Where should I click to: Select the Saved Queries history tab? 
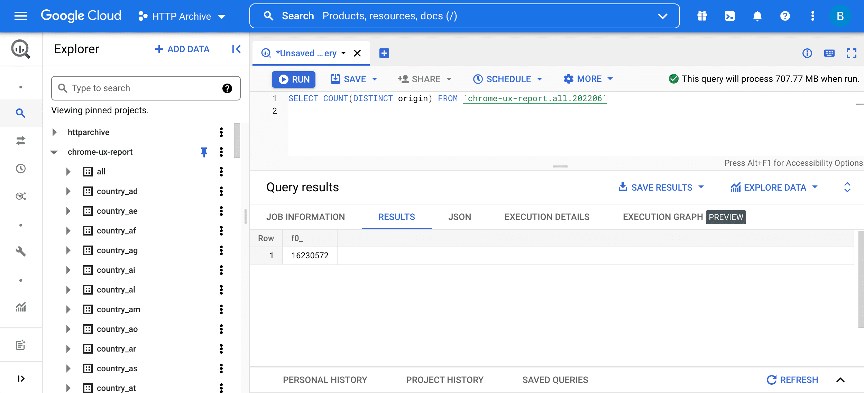[x=555, y=380]
